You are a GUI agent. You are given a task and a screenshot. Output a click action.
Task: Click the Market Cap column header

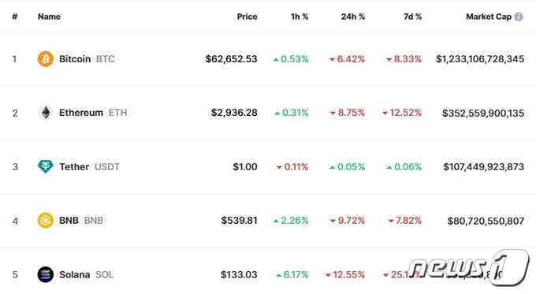489,17
